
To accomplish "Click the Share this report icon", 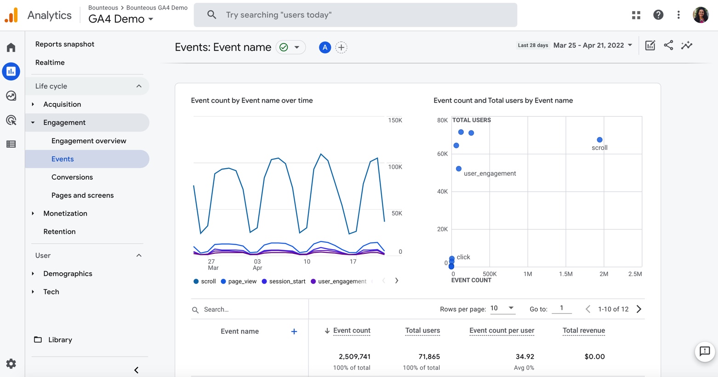I will [x=668, y=45].
